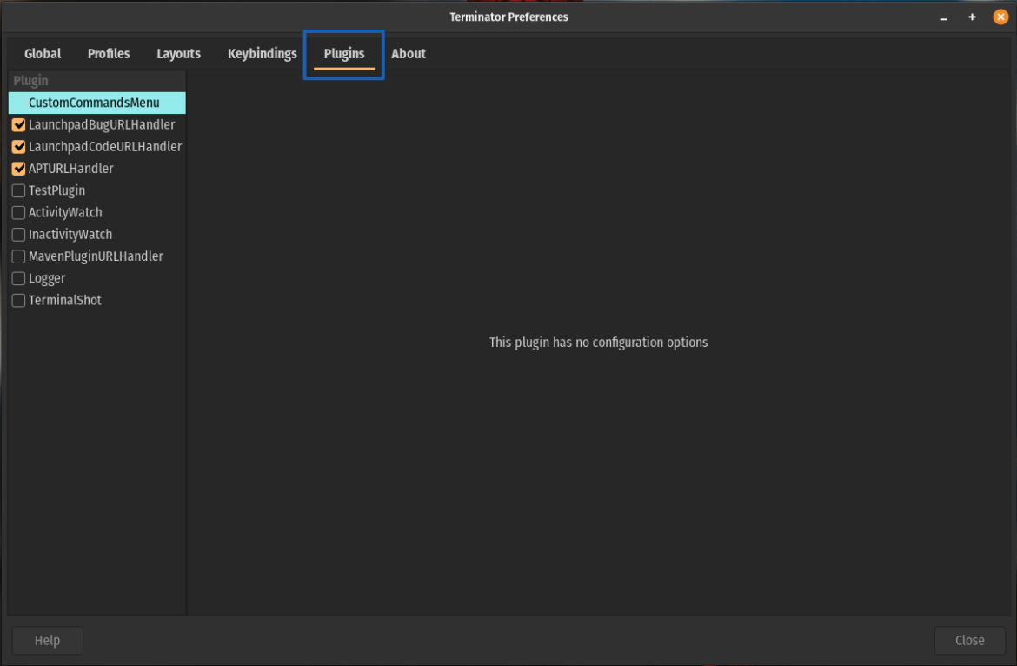The image size is (1017, 666).
Task: Switch to the About tab
Action: point(409,53)
